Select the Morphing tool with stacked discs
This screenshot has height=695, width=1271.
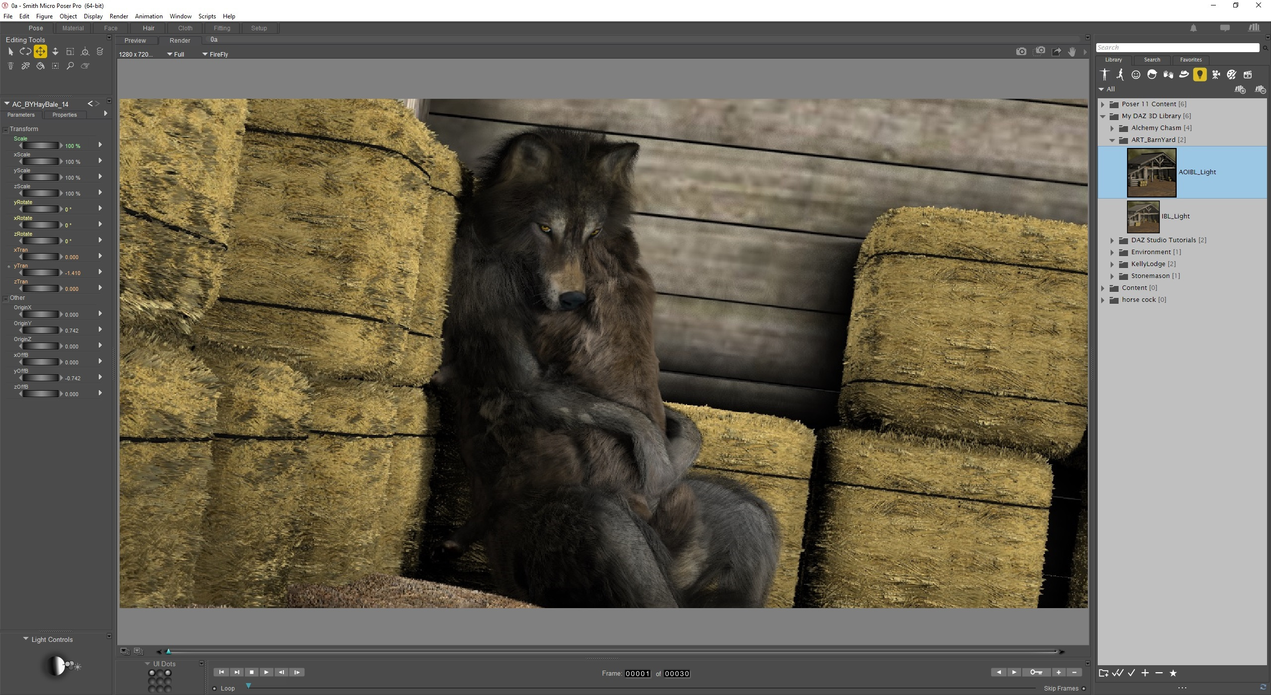(x=100, y=51)
